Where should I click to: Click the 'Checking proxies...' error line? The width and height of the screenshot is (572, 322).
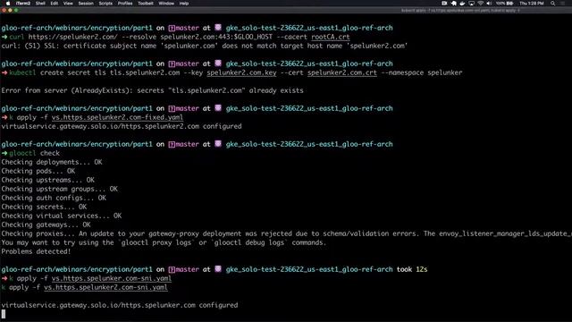click(286, 233)
